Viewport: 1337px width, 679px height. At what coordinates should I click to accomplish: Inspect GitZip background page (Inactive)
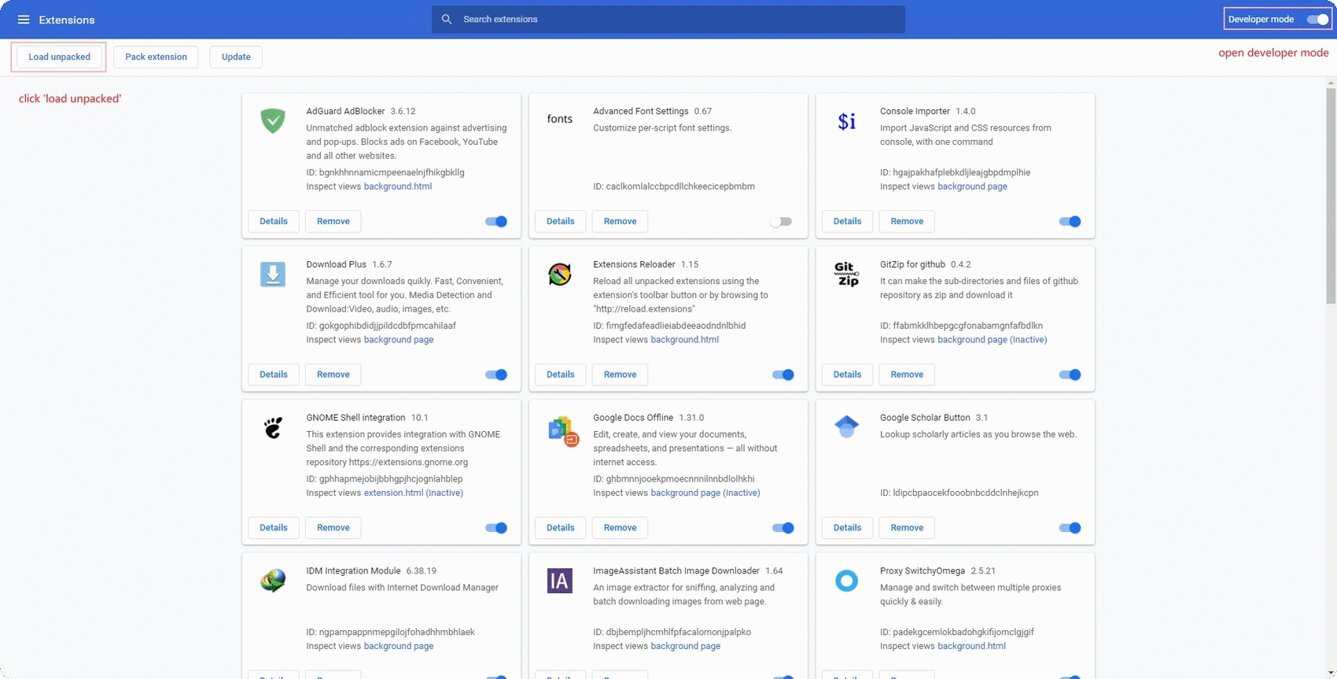[993, 340]
